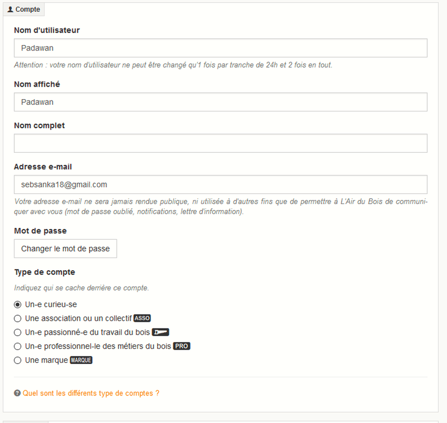This screenshot has width=447, height=423.
Task: Choose Un-e passionné-e du travail du bois
Action: (x=17, y=332)
